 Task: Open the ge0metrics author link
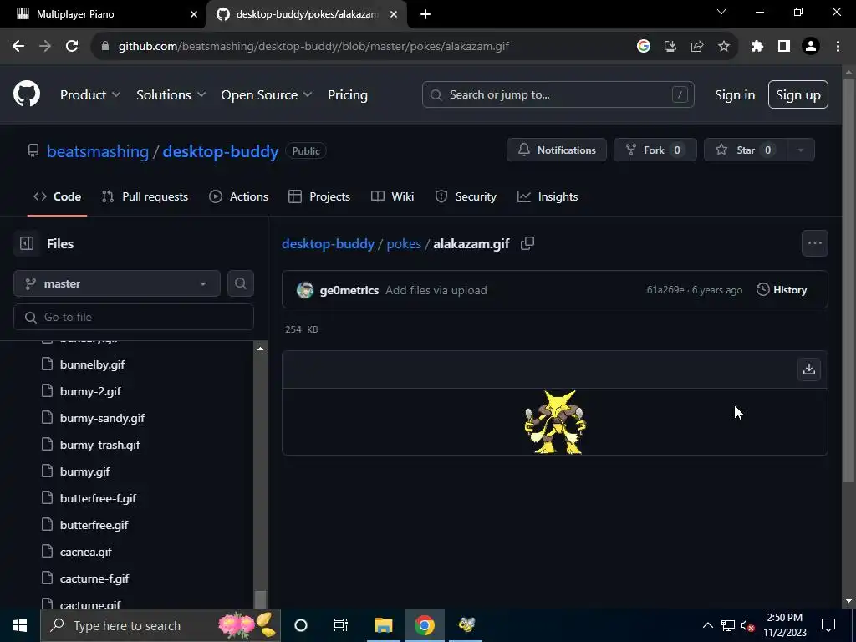coord(349,290)
